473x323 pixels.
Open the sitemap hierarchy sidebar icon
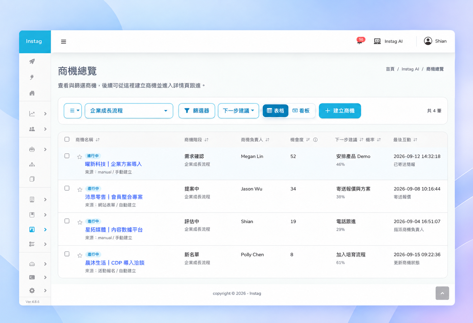(32, 164)
